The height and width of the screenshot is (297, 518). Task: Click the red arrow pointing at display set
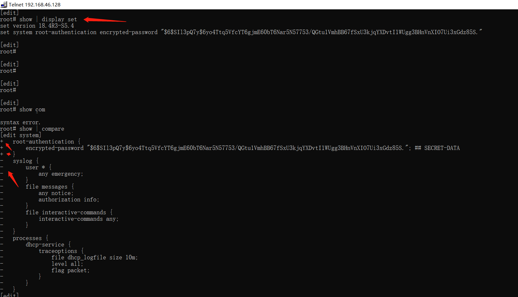105,20
